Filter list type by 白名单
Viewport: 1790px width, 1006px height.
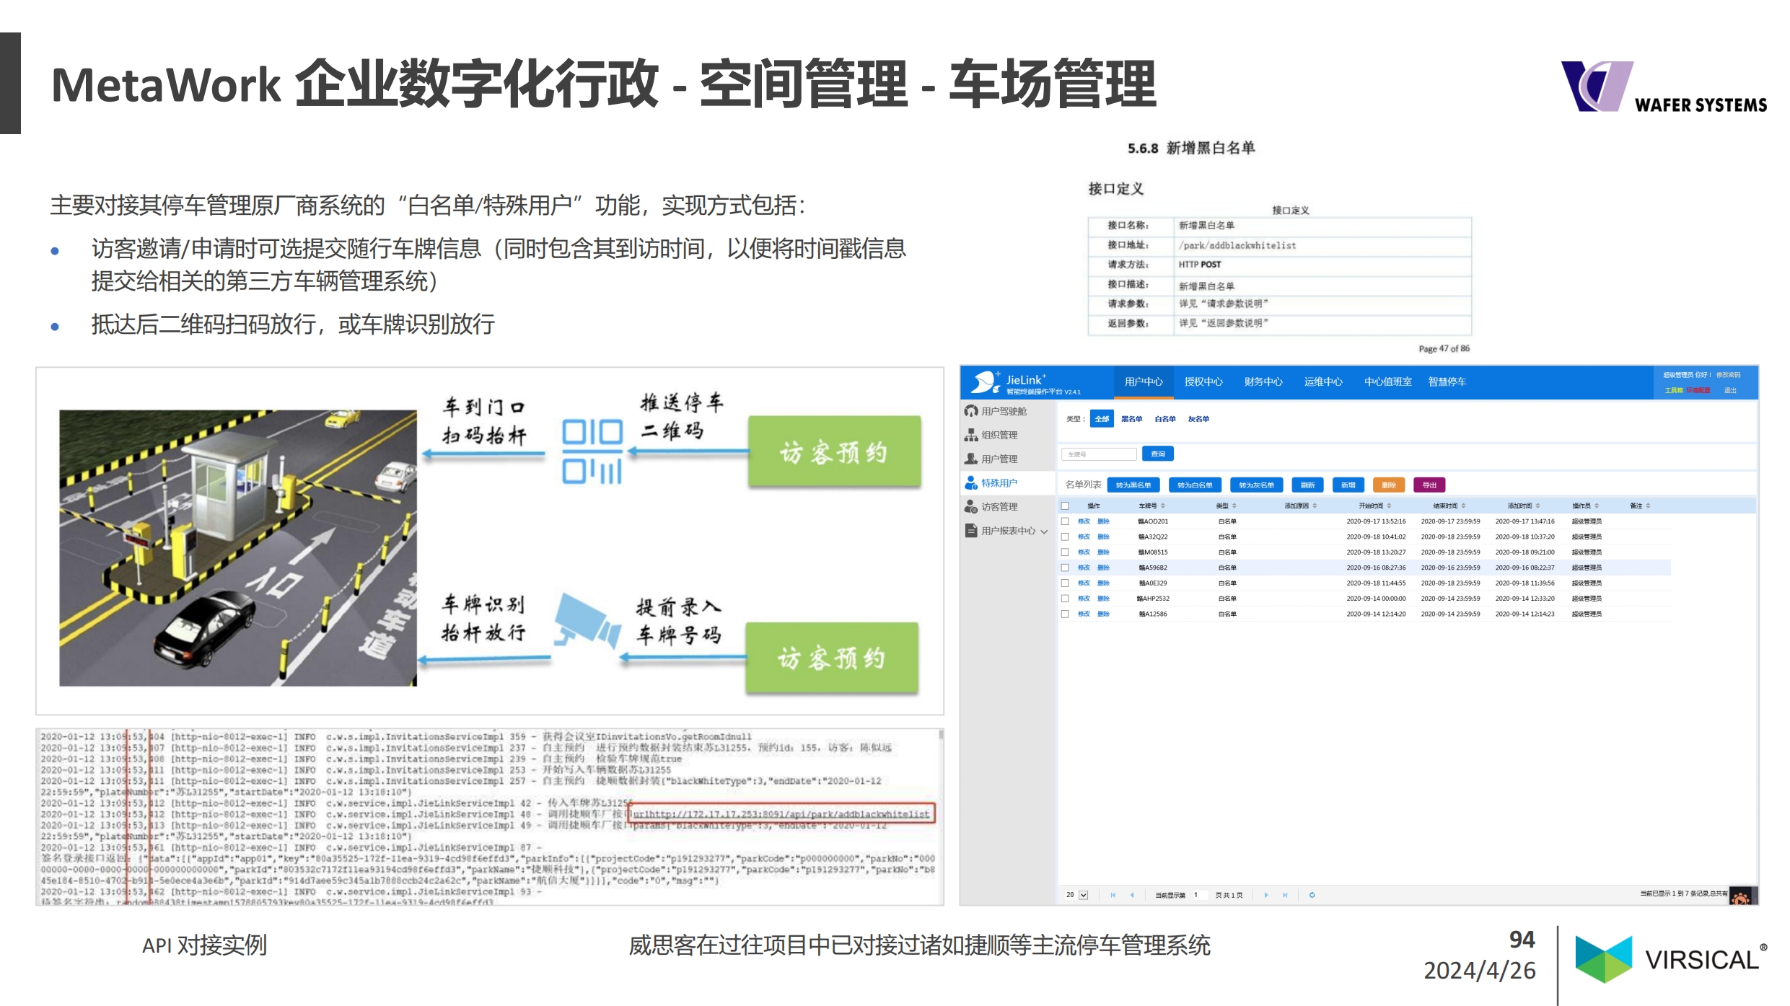[x=1165, y=418]
